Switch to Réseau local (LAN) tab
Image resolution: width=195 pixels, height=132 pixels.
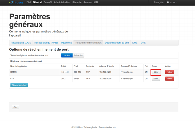coord(21,43)
